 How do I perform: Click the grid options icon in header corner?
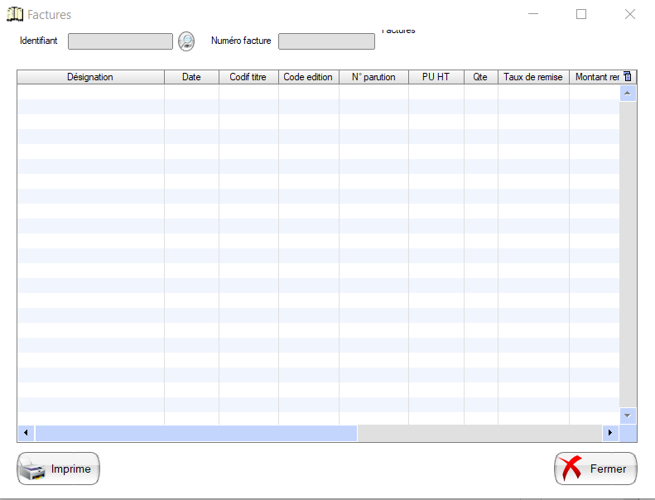coord(628,77)
